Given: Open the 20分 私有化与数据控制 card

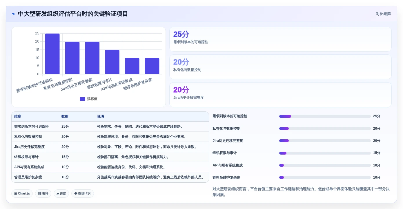Looking at the screenshot, I should pyautogui.click(x=280, y=67).
